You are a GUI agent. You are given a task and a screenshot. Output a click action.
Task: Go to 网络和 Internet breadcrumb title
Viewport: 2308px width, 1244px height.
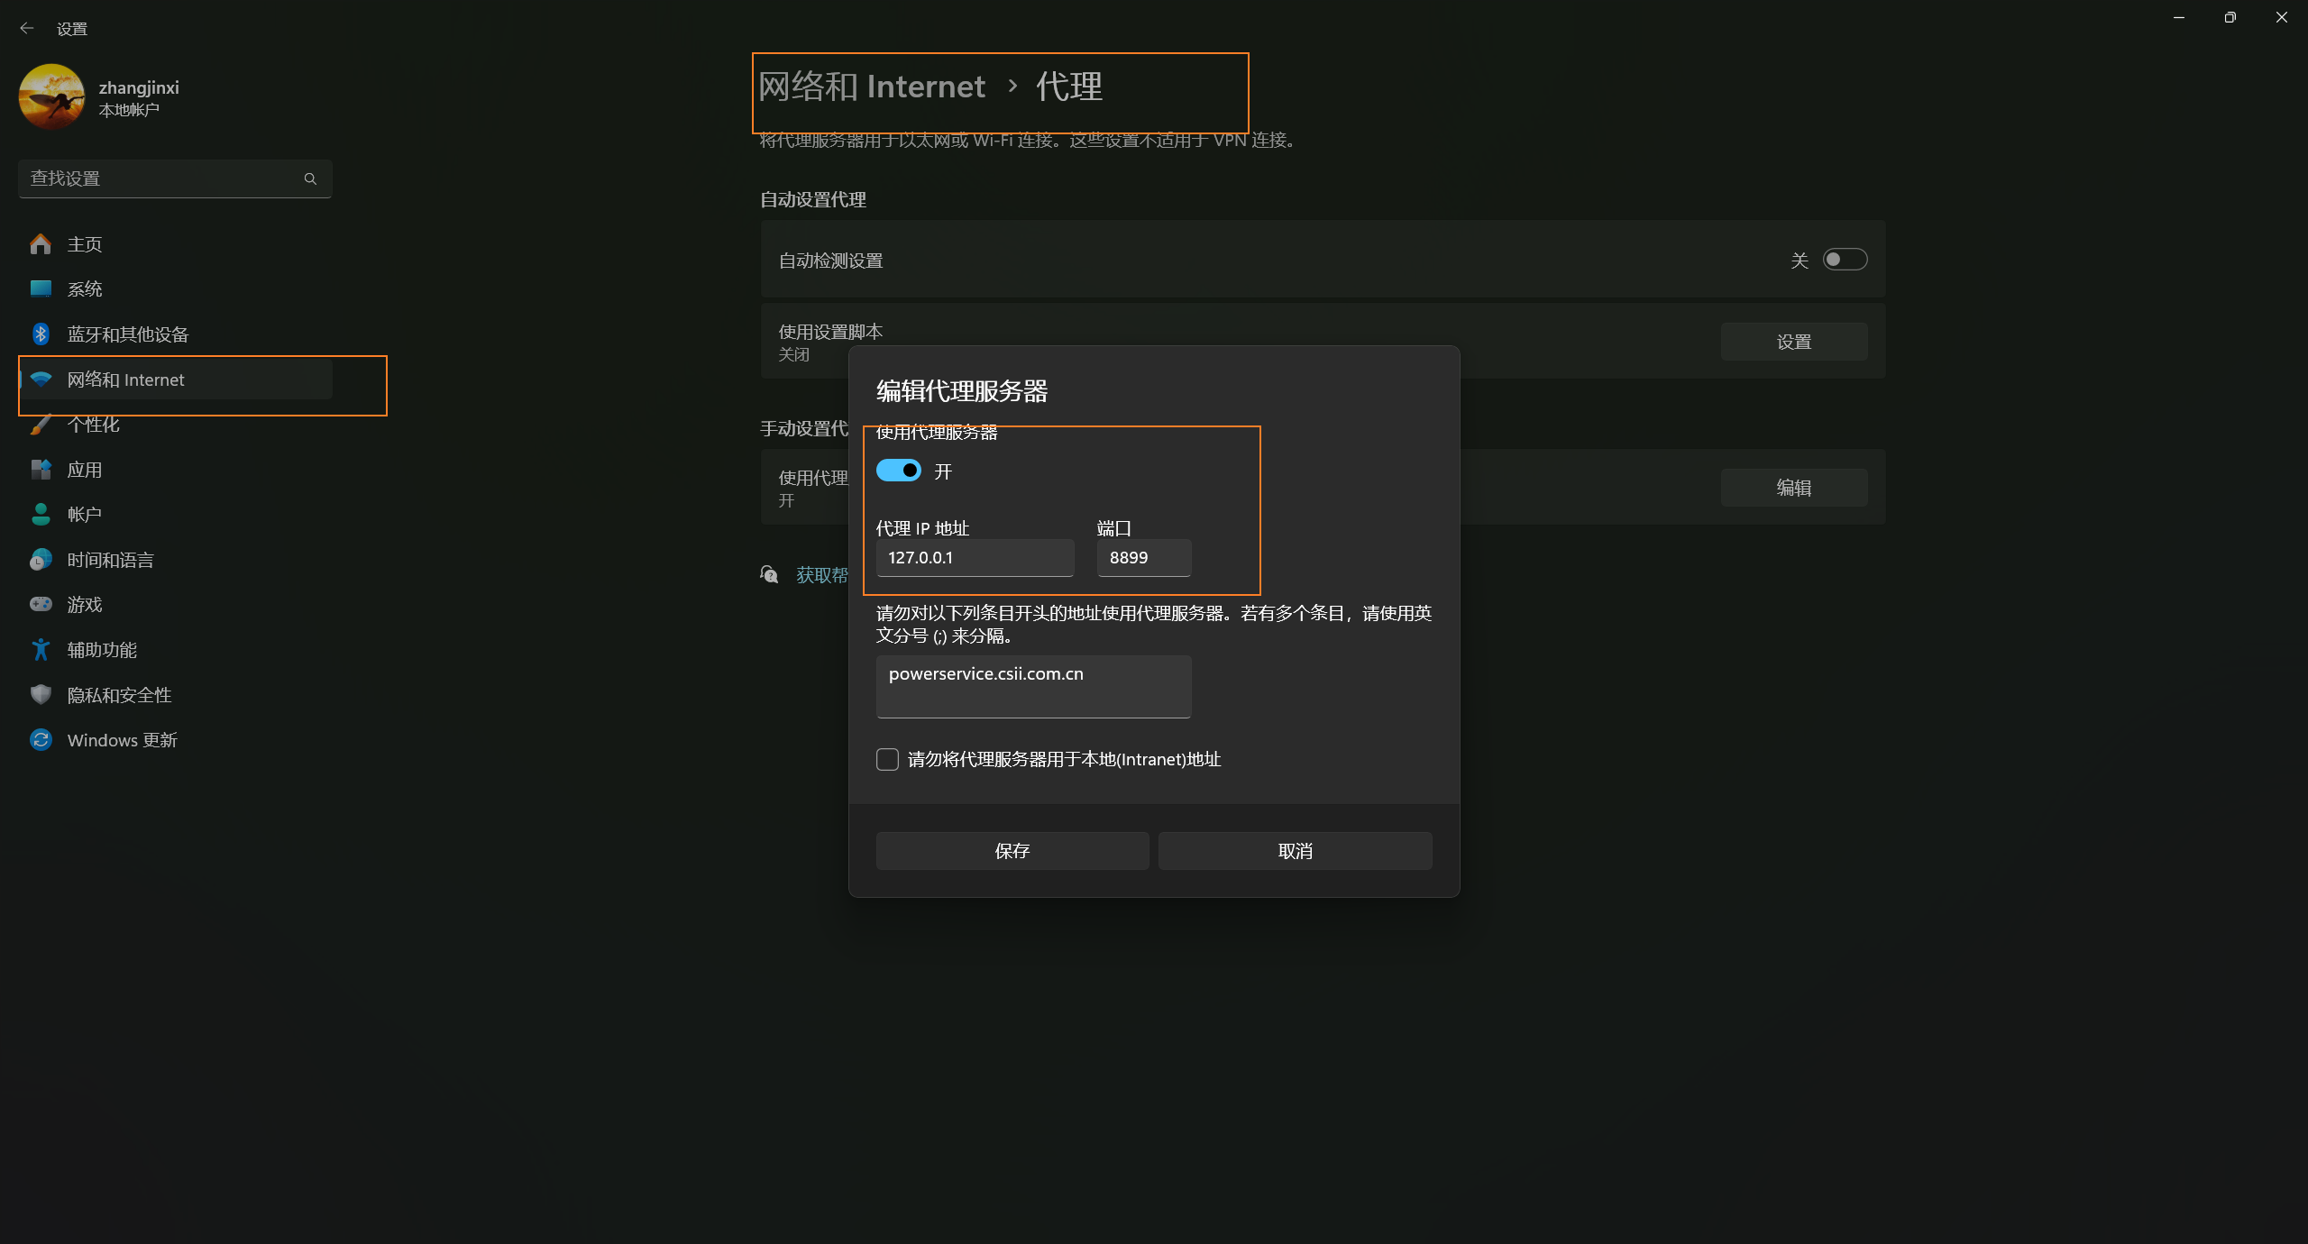coord(872,87)
